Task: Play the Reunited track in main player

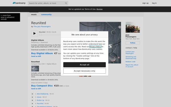Action: click(x=34, y=33)
